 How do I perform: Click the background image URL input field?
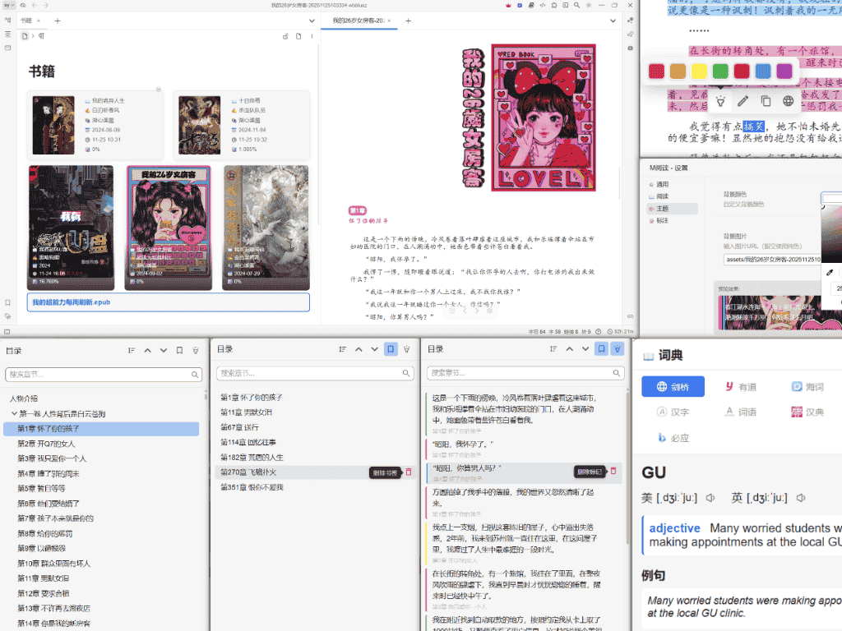pos(769,258)
